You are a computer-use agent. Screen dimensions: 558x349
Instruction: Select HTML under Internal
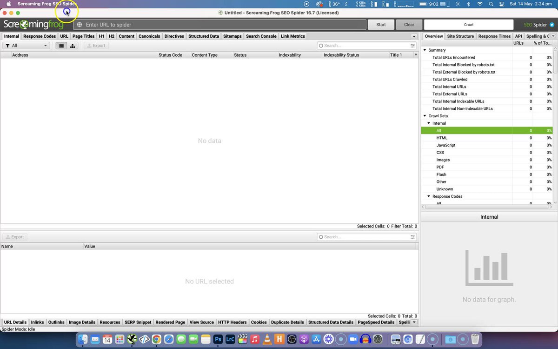[486, 138]
